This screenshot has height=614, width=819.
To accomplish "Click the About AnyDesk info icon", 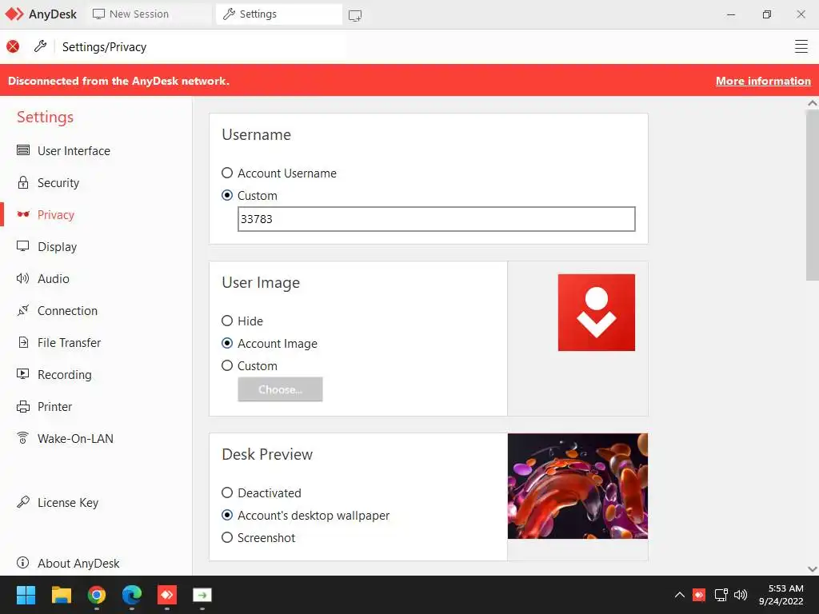I will [23, 562].
